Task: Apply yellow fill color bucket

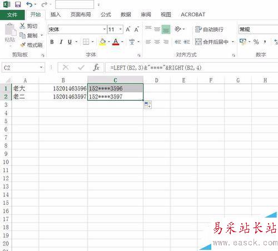Action: click(x=102, y=42)
